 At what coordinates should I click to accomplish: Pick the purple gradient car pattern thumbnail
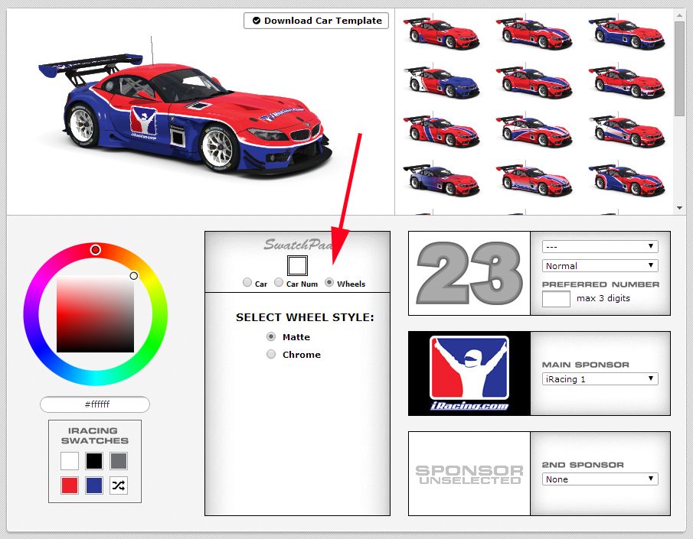coord(440,180)
